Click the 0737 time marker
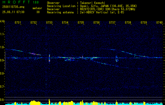The height and width of the screenshot is (105, 165). (112, 22)
